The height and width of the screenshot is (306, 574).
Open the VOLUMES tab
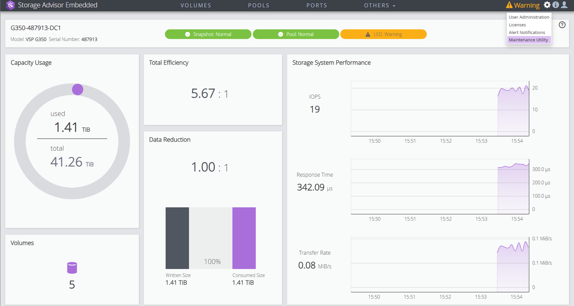tap(196, 5)
